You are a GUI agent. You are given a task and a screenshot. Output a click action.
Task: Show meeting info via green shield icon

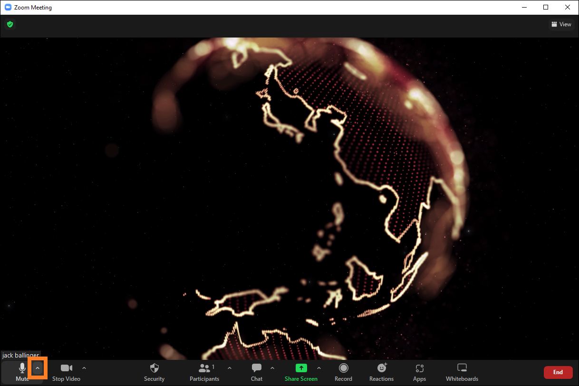tap(10, 24)
